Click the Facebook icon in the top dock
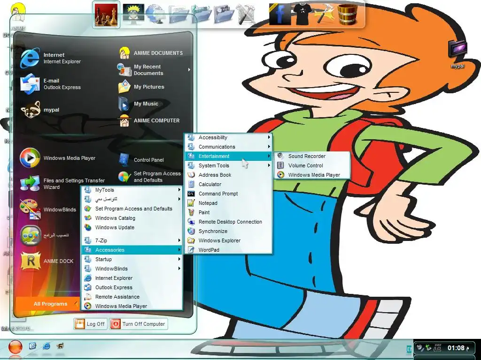The height and width of the screenshot is (360, 481). click(x=280, y=15)
